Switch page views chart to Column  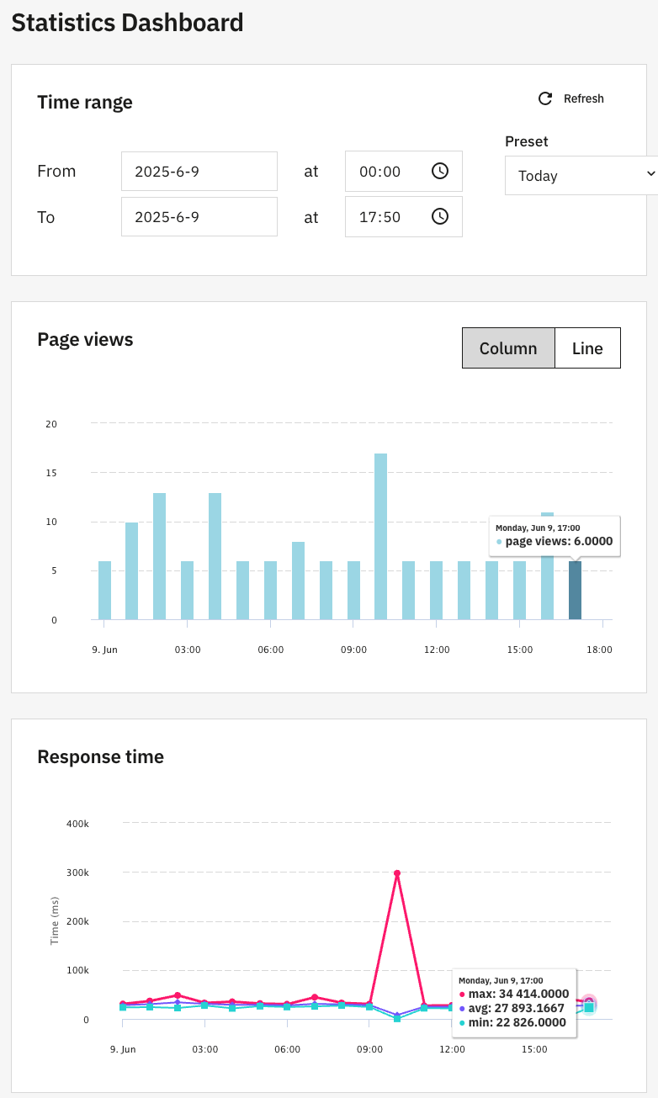(x=508, y=348)
